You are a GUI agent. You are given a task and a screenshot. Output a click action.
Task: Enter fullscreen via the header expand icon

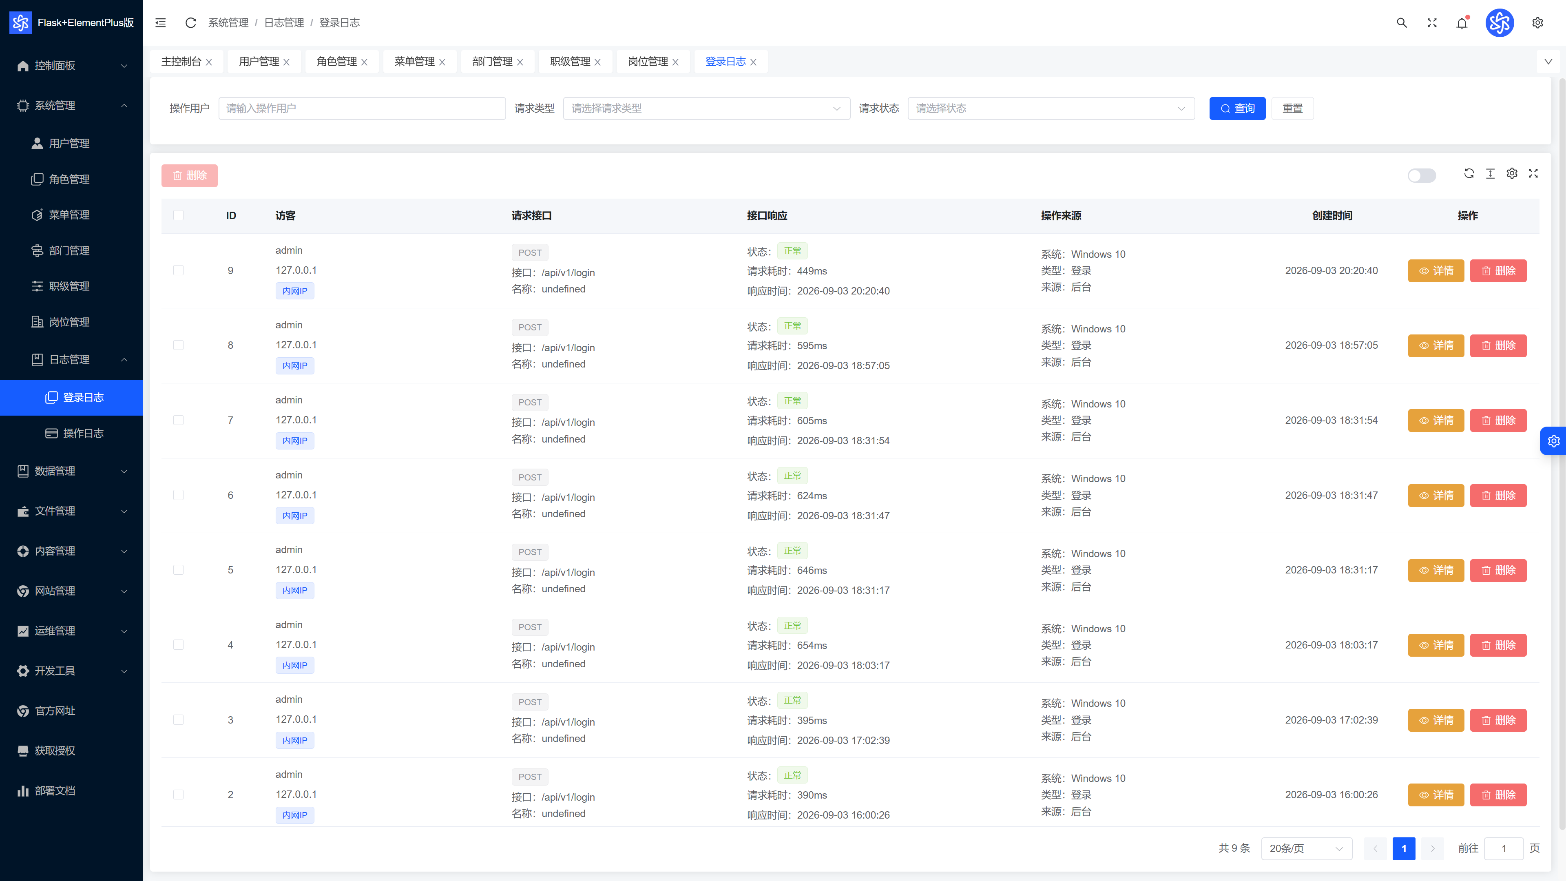coord(1432,22)
